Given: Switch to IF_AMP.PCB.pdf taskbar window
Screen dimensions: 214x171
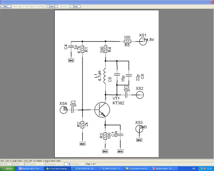Looking at the screenshot, I should (111, 169).
